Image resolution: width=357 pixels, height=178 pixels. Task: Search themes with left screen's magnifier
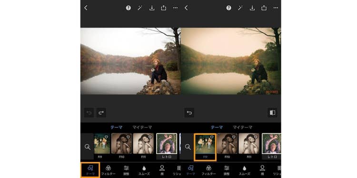tap(88, 147)
